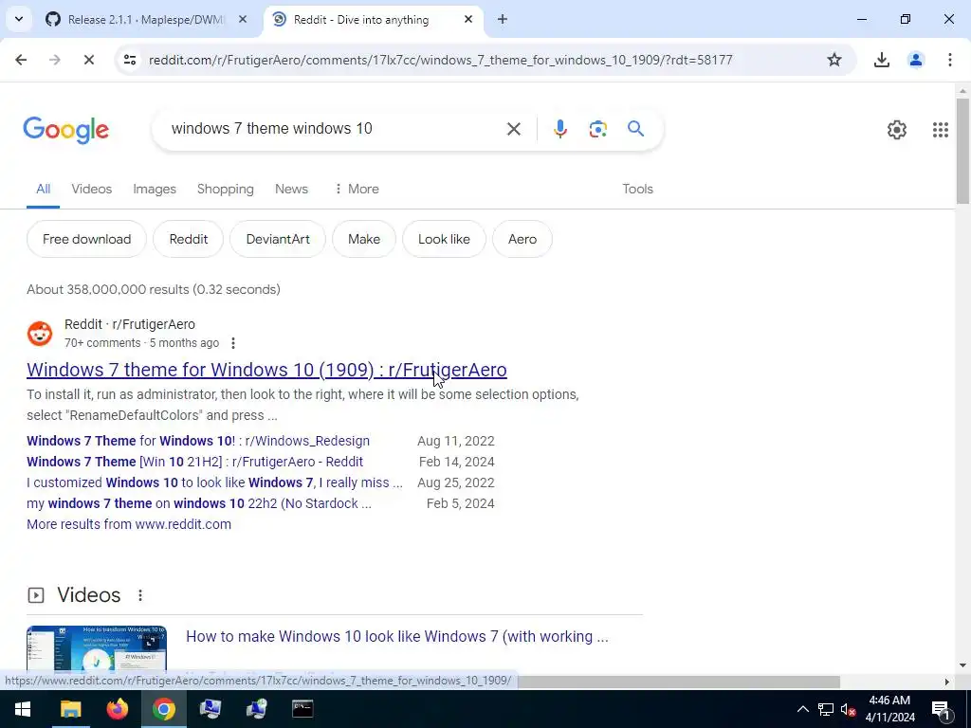Open the search Tools options
Viewport: 971px width, 728px height.
(637, 189)
